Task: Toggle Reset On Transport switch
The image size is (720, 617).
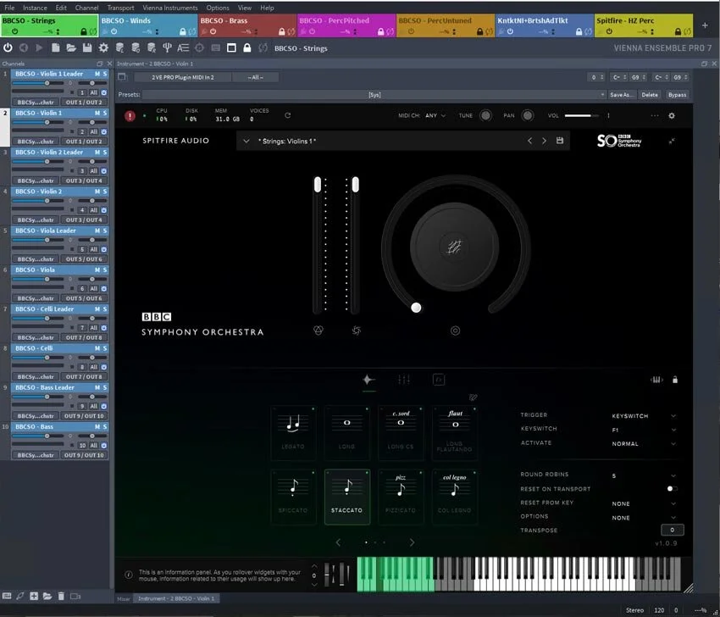Action: (673, 489)
